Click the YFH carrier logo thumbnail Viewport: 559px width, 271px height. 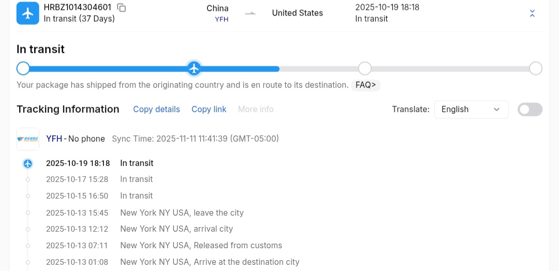[28, 139]
